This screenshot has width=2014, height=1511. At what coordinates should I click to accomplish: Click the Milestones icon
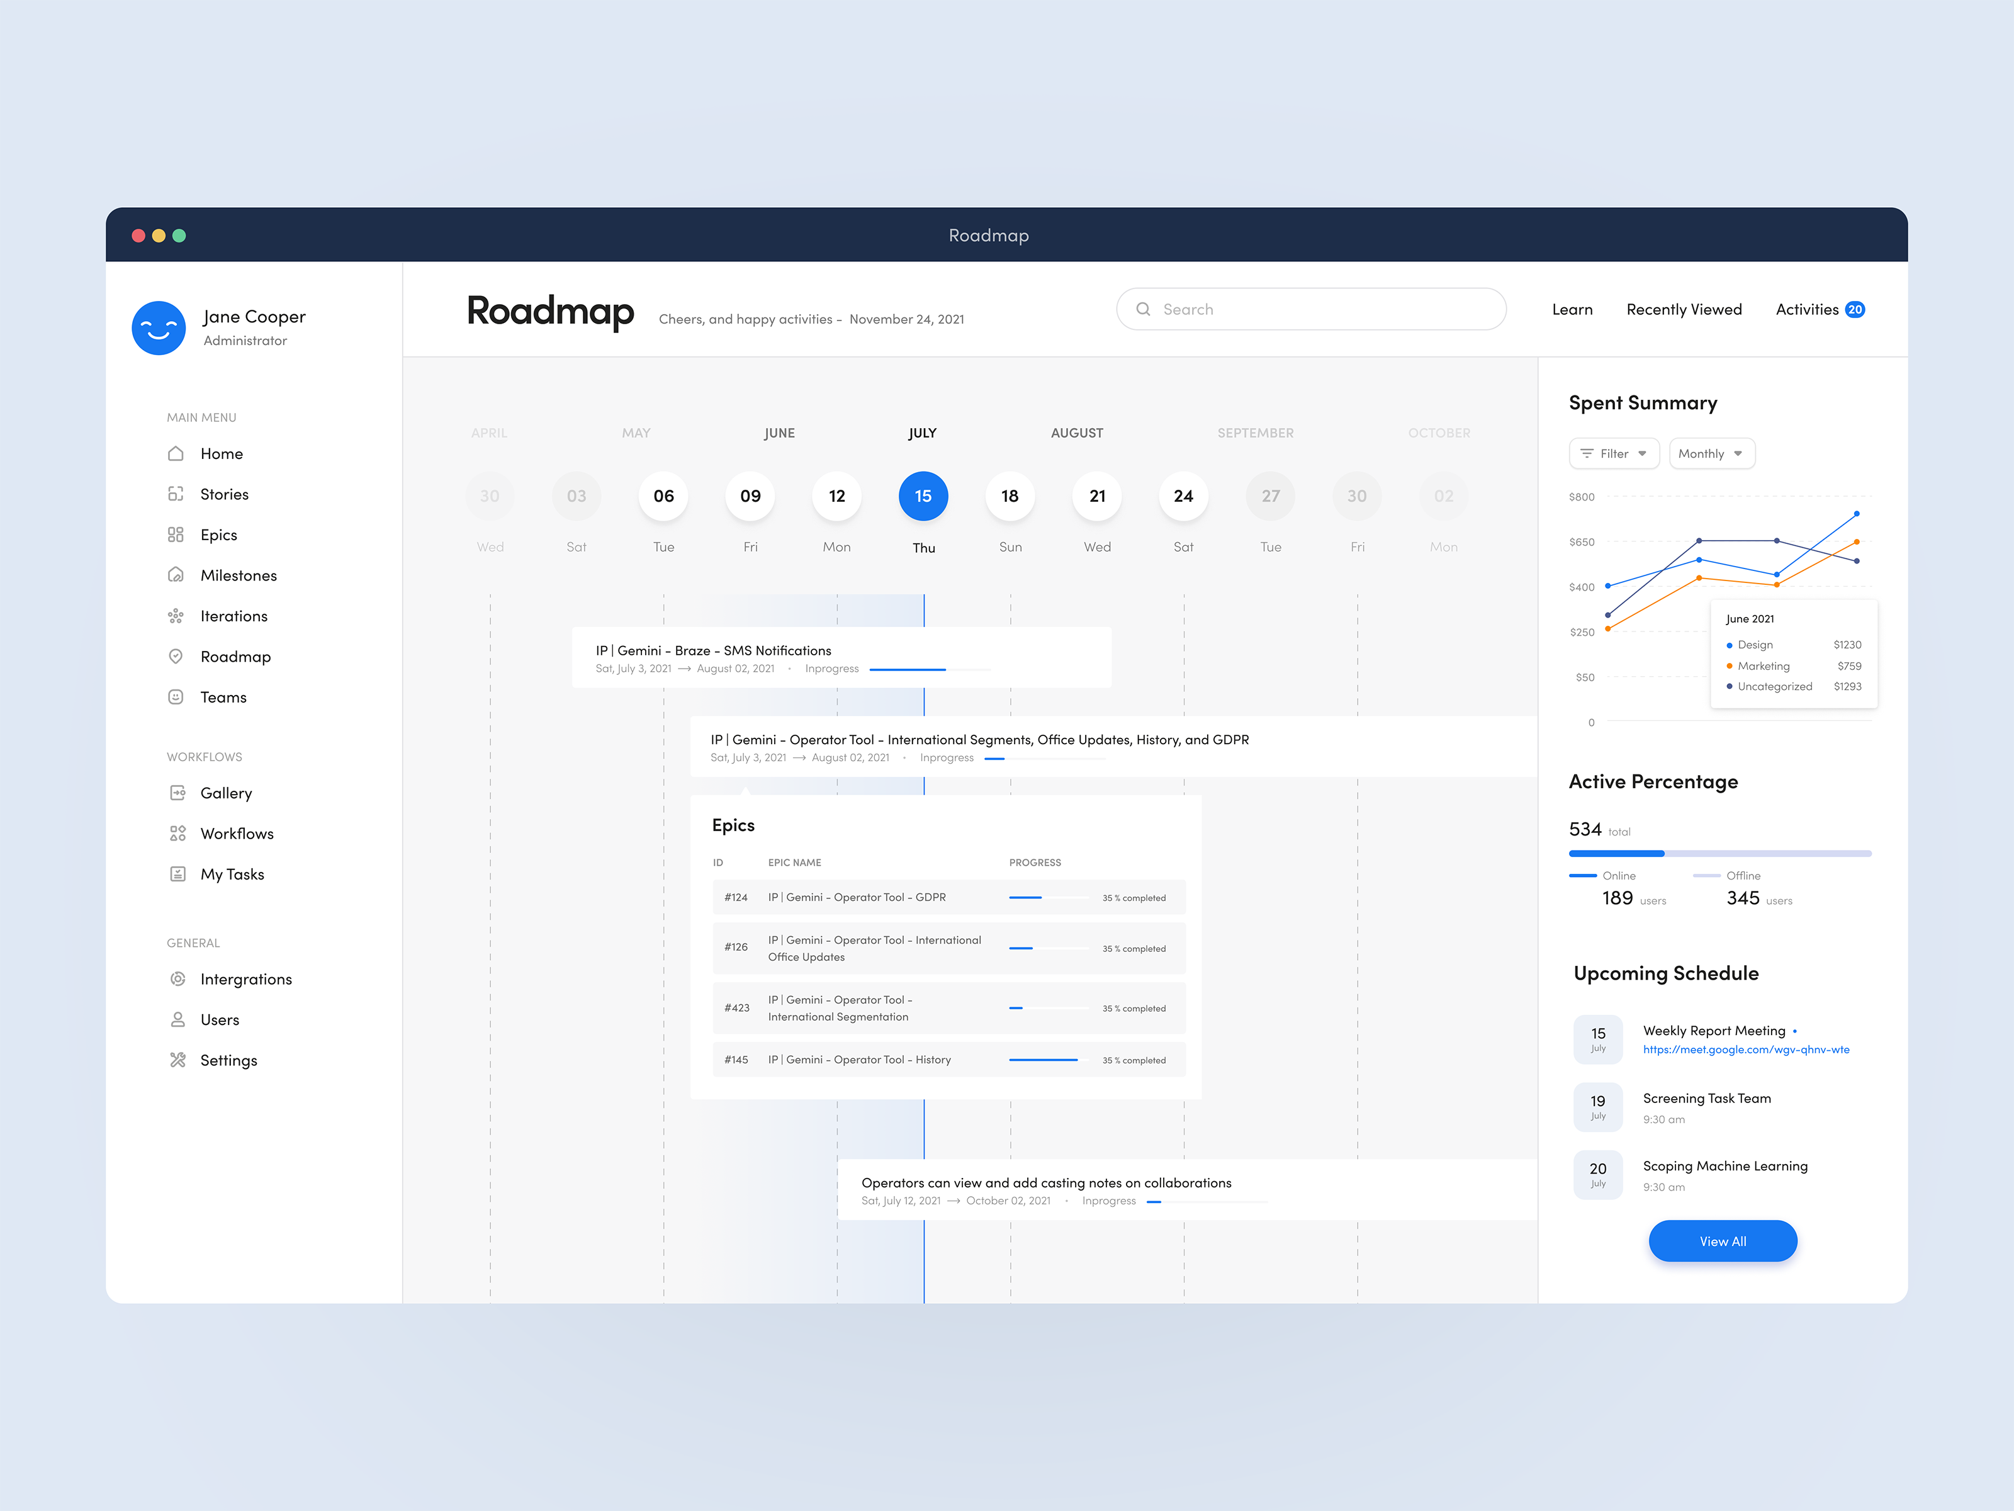[176, 575]
